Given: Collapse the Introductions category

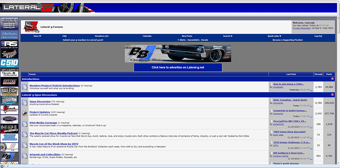Looking at the screenshot, I should (332, 79).
